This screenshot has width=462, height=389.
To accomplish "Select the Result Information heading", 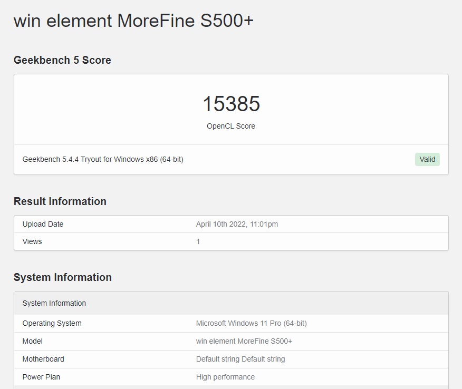I will point(60,201).
